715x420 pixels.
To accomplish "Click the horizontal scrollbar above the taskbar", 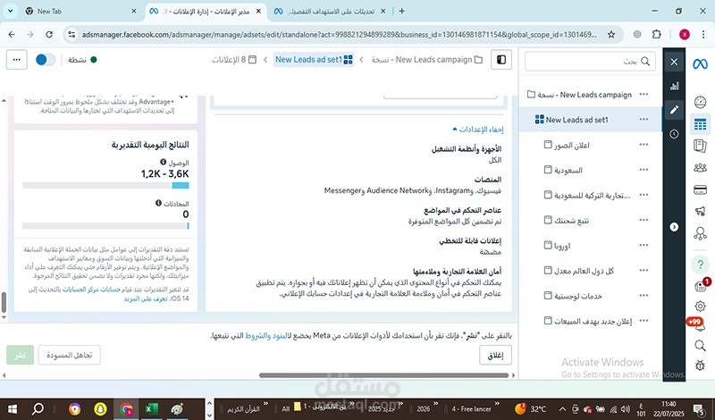I will coord(383,375).
